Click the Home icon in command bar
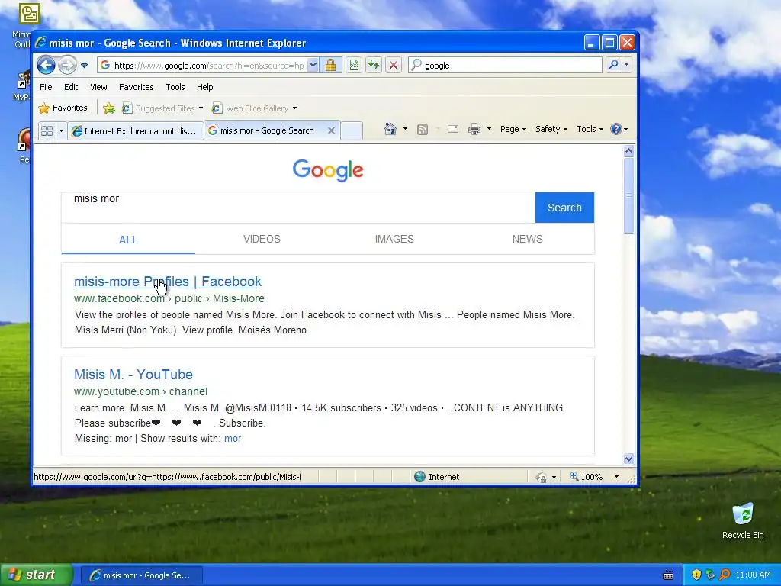Viewport: 781px width, 586px height. click(x=390, y=129)
